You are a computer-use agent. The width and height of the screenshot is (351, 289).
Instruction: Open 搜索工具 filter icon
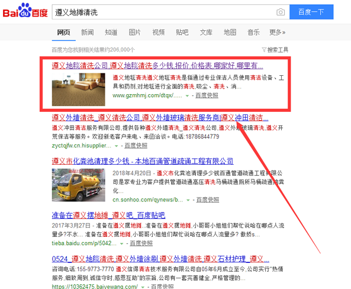275,50
